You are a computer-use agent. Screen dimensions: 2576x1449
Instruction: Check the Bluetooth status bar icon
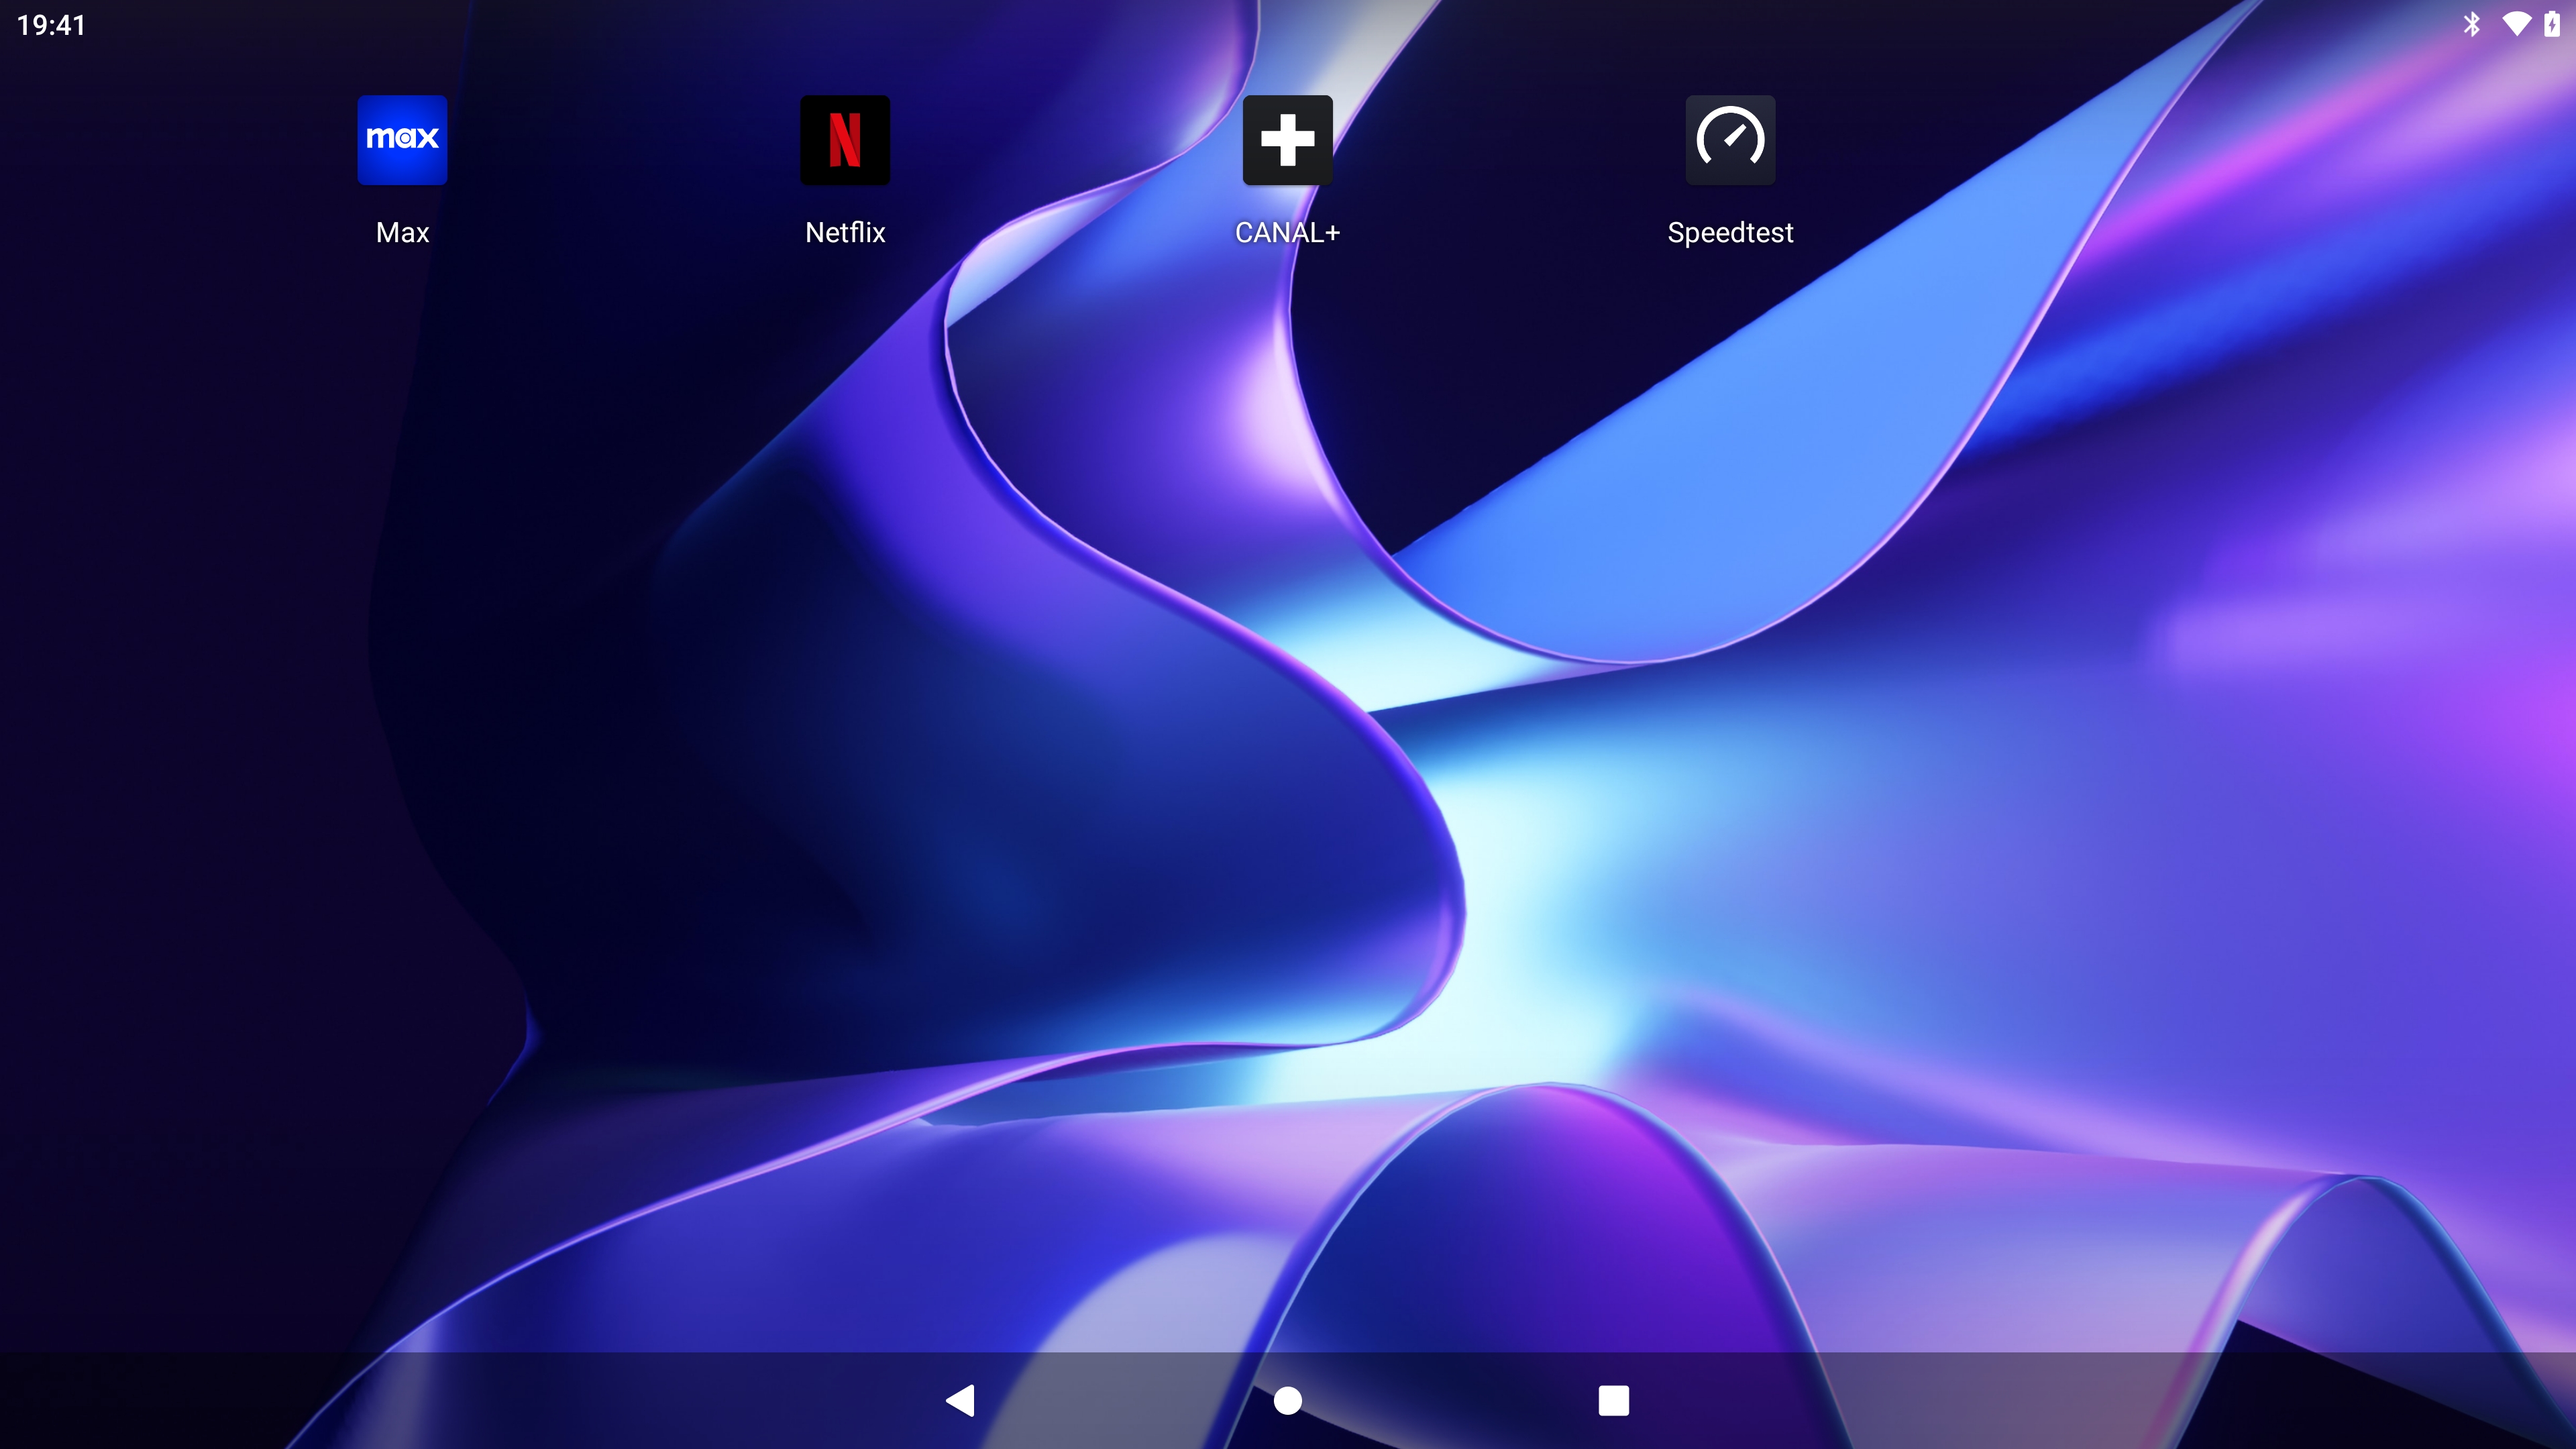click(x=2472, y=24)
